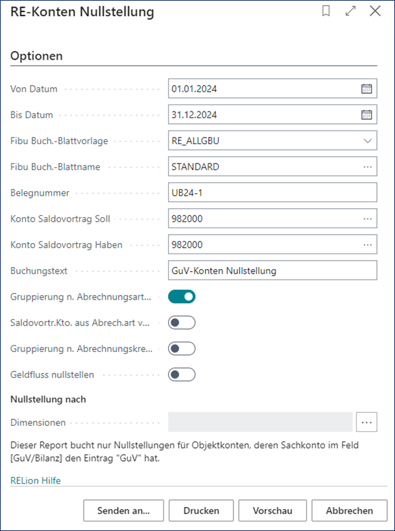395x531 pixels.
Task: Open calendar picker for Von Datum
Action: click(x=366, y=89)
